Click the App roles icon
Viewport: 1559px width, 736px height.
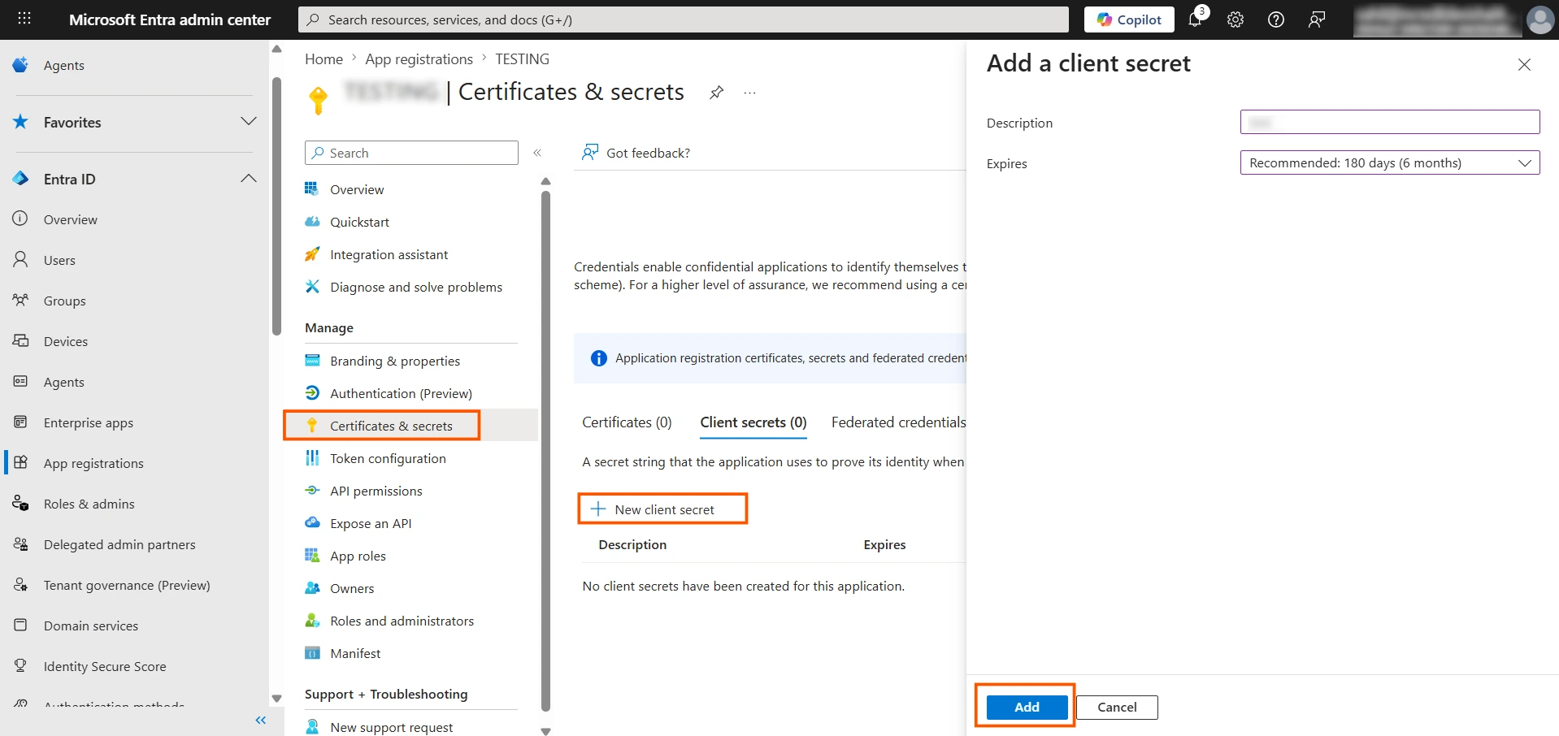[x=312, y=555]
